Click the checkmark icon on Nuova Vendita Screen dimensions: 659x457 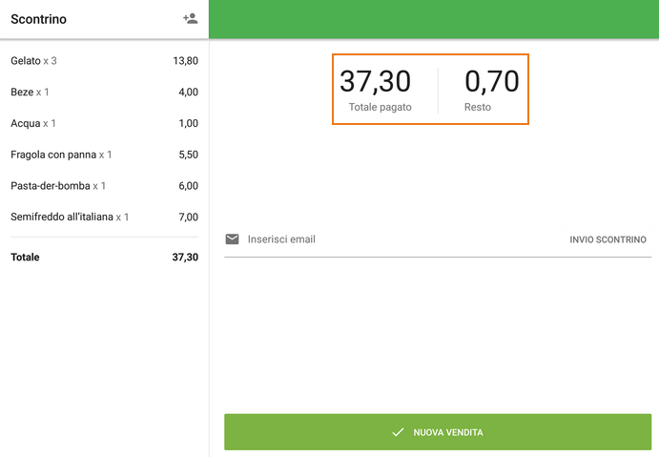[x=398, y=432]
